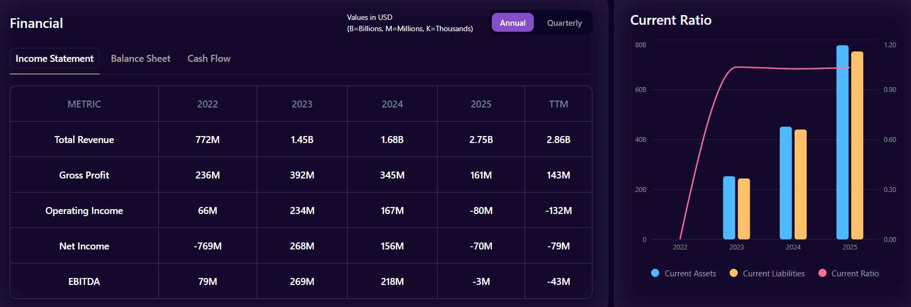Click the Financial section heading
The width and height of the screenshot is (911, 307).
pos(37,23)
